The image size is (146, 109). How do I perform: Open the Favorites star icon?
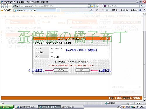click(x=2, y=10)
